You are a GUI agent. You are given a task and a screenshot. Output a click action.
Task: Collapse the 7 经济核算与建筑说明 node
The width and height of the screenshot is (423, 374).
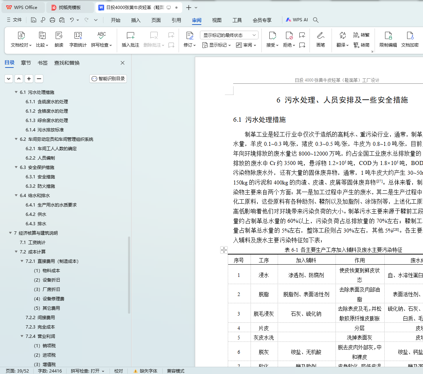(10, 233)
